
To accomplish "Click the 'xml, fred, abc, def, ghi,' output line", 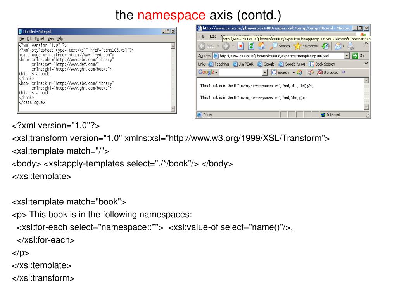I will coord(257,86).
